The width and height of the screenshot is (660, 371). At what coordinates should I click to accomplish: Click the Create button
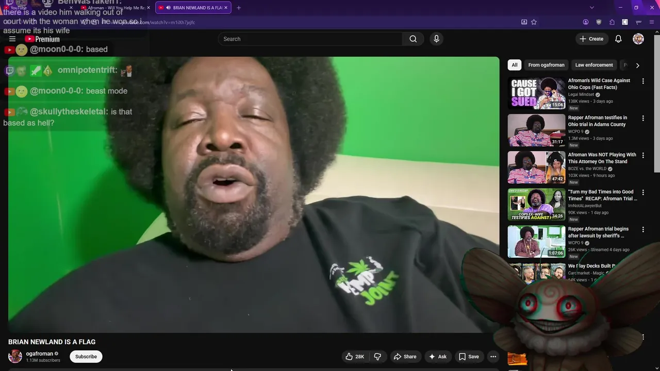591,39
